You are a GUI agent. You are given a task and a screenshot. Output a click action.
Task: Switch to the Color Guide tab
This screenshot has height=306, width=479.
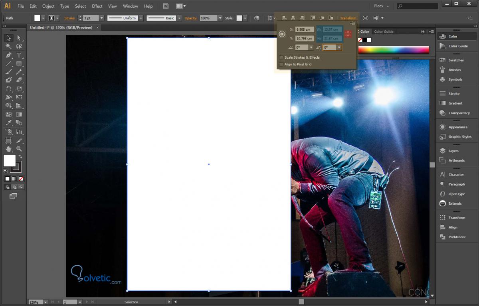click(x=384, y=32)
